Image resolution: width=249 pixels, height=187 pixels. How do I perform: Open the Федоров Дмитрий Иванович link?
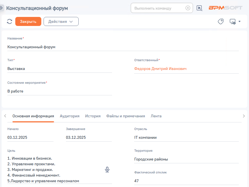(160, 69)
